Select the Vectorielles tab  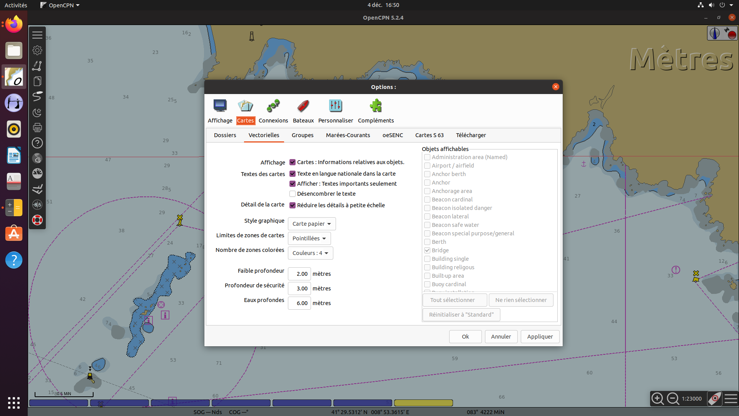click(264, 135)
